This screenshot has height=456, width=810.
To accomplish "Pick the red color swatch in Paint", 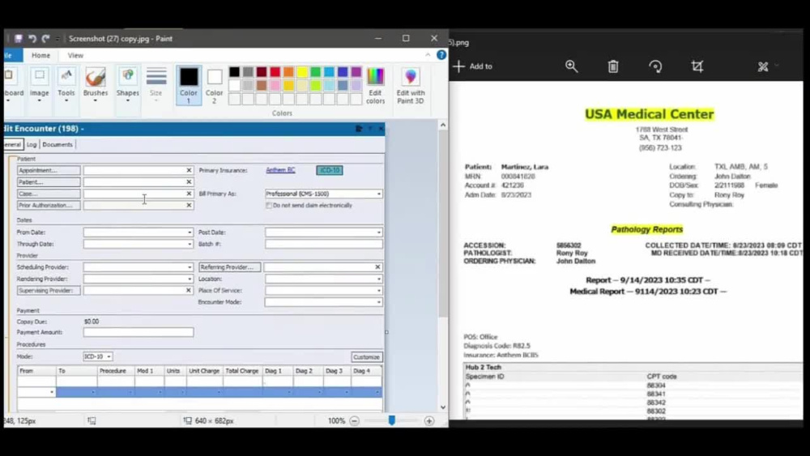I will click(275, 72).
